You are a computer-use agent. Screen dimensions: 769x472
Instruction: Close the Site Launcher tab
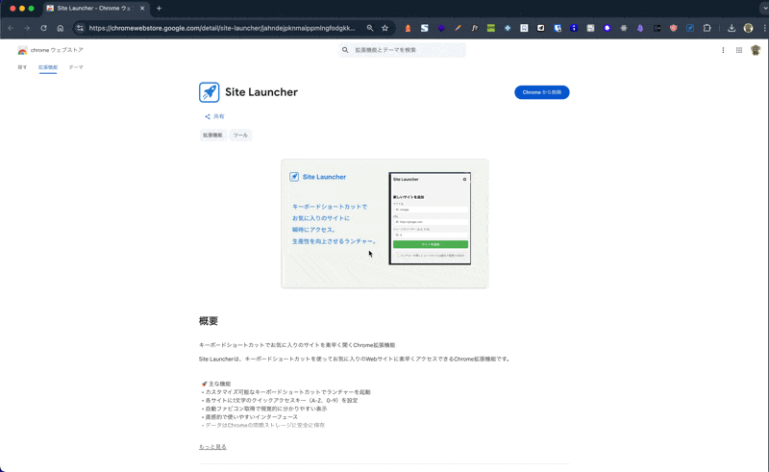click(x=142, y=9)
